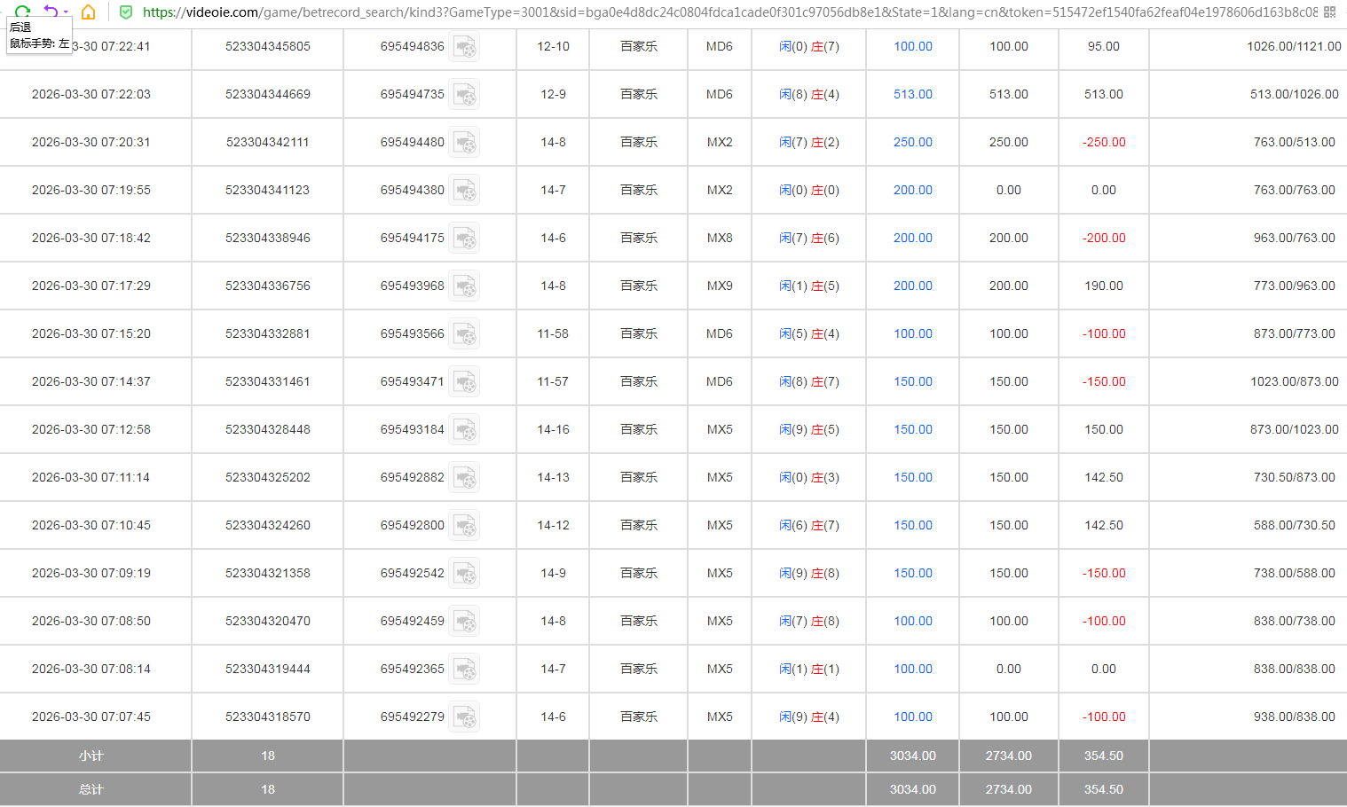This screenshot has width=1347, height=807.
Task: View the replay video for round 695493184
Action: (x=464, y=430)
